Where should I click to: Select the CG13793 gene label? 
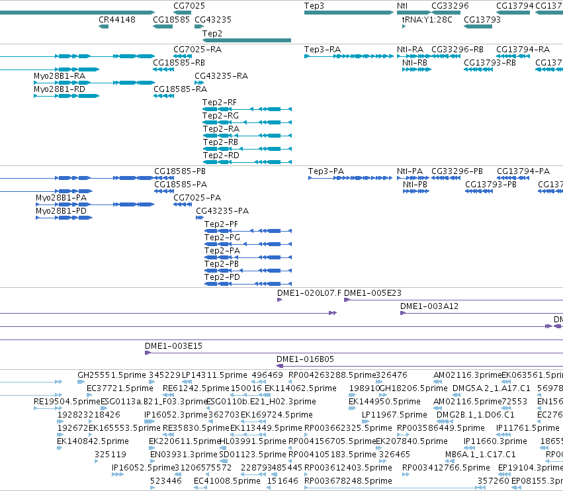pos(482,19)
